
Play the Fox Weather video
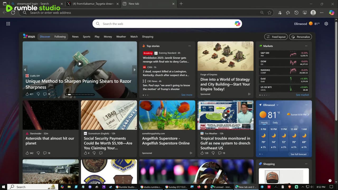pos(225,115)
